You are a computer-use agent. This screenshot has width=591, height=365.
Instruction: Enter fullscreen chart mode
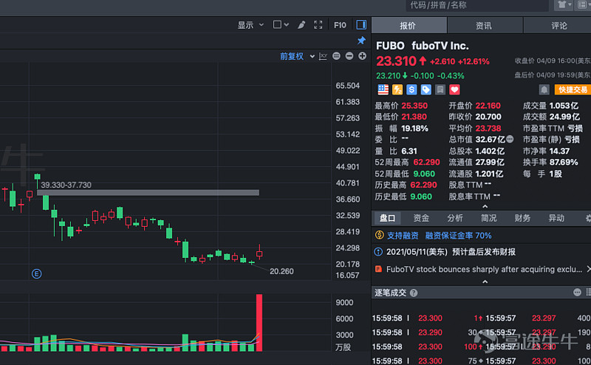(318, 25)
